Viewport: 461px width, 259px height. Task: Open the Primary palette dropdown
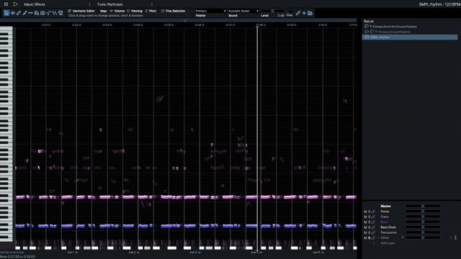[x=210, y=11]
